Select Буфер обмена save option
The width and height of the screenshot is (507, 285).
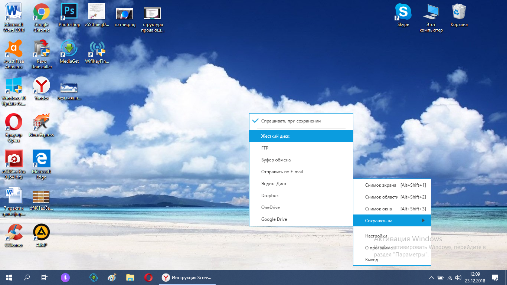point(301,160)
